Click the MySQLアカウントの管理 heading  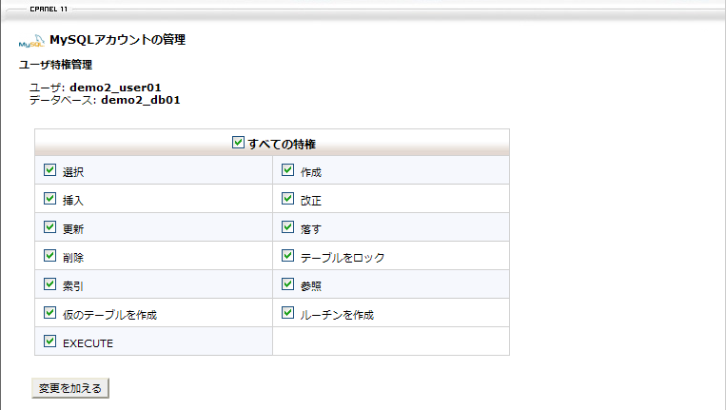tap(117, 40)
